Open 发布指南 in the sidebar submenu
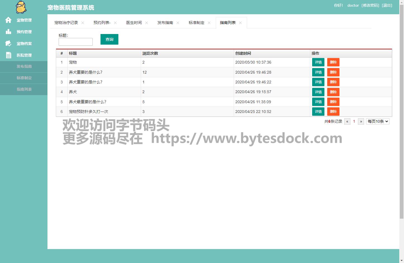 point(24,66)
